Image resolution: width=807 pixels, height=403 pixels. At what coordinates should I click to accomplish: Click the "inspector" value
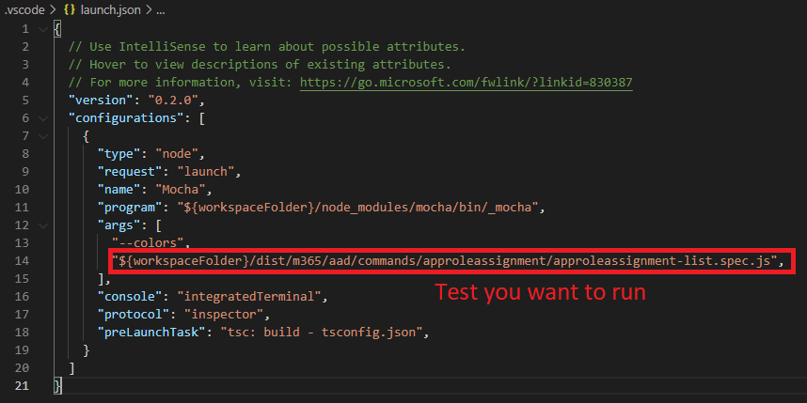(224, 314)
